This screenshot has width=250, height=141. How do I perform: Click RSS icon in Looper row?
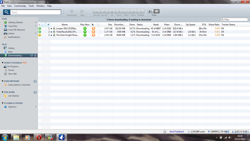93,28
